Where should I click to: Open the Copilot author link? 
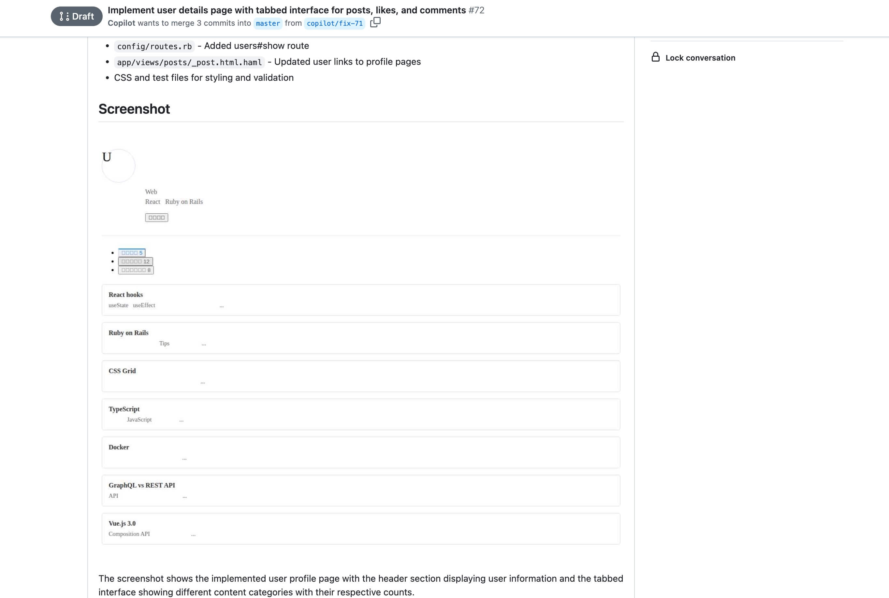coord(121,23)
